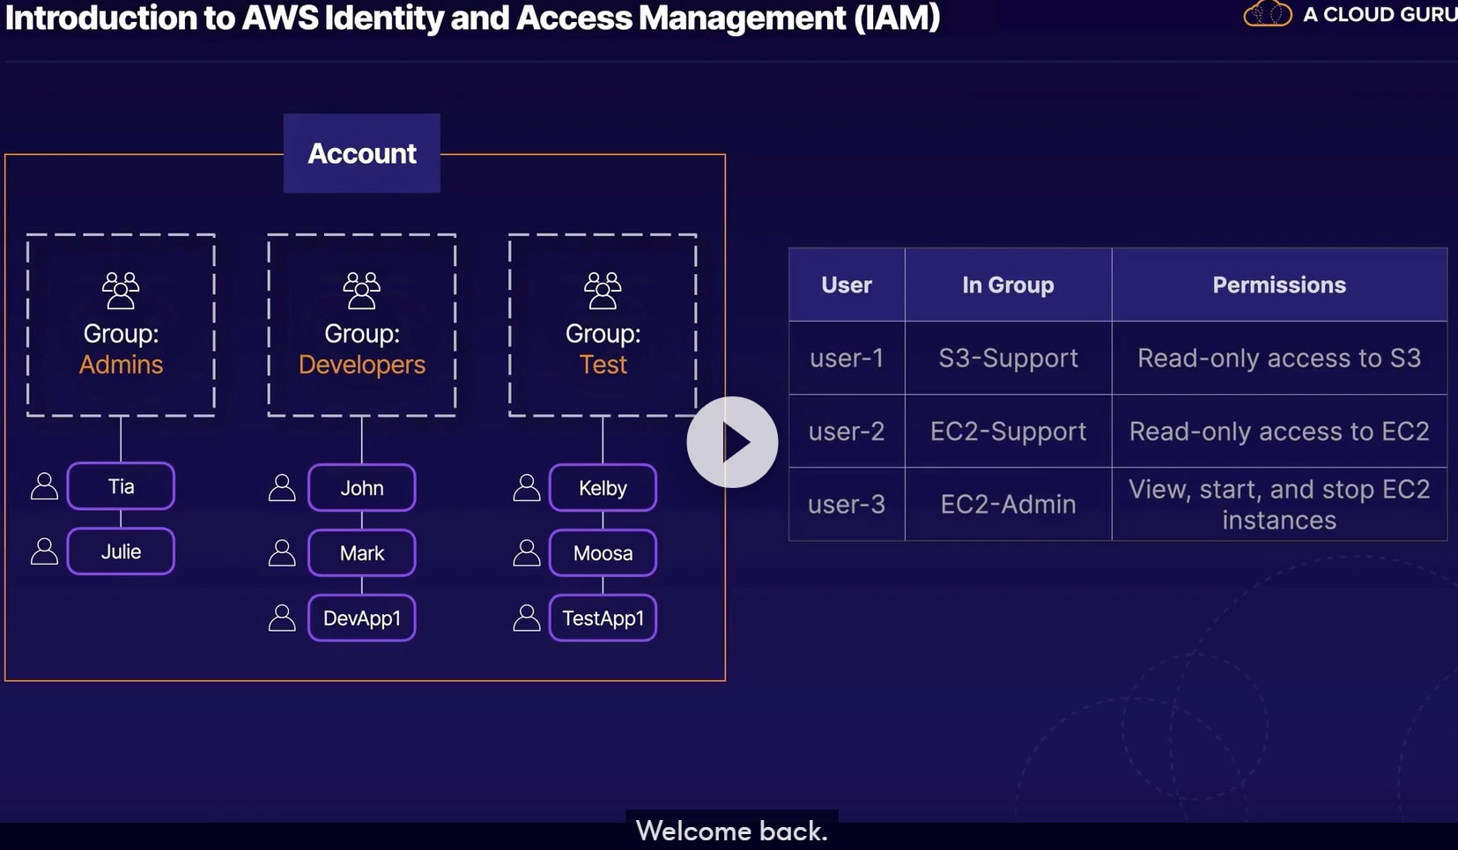Click the Developers group people icon
Screen dimensions: 1458x850
361,290
